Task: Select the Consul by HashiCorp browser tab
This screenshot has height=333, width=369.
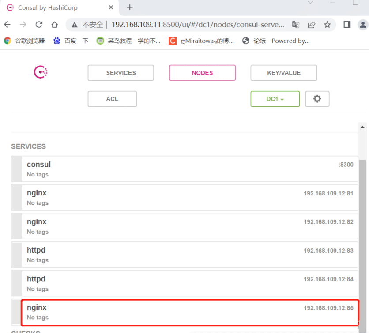Action: [60, 8]
